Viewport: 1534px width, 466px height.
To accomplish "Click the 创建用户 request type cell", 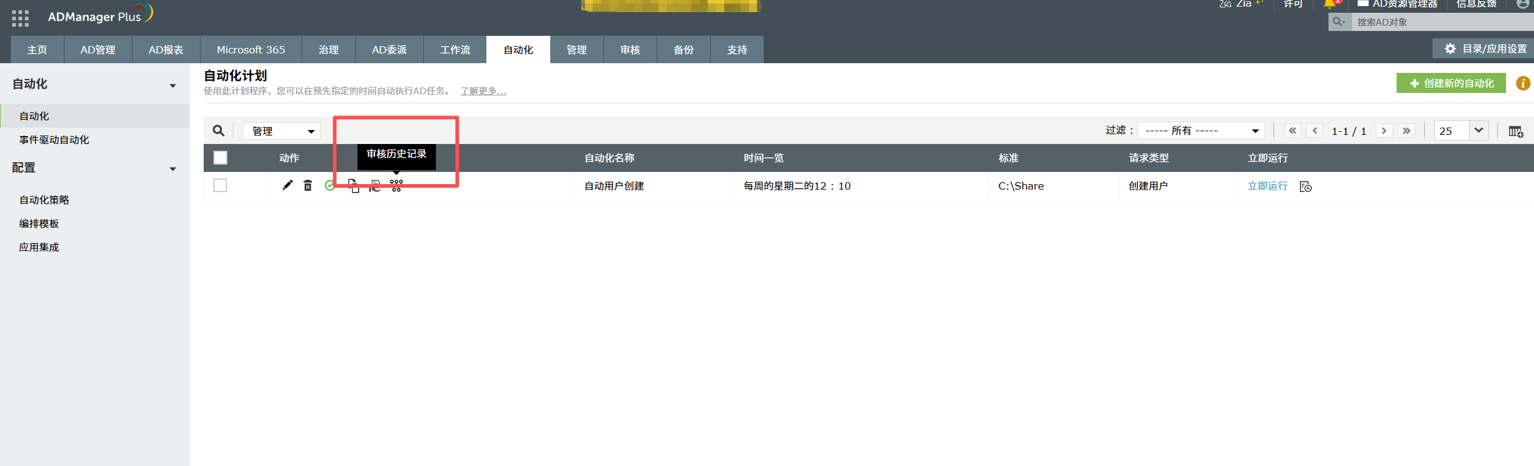I will pyautogui.click(x=1148, y=186).
